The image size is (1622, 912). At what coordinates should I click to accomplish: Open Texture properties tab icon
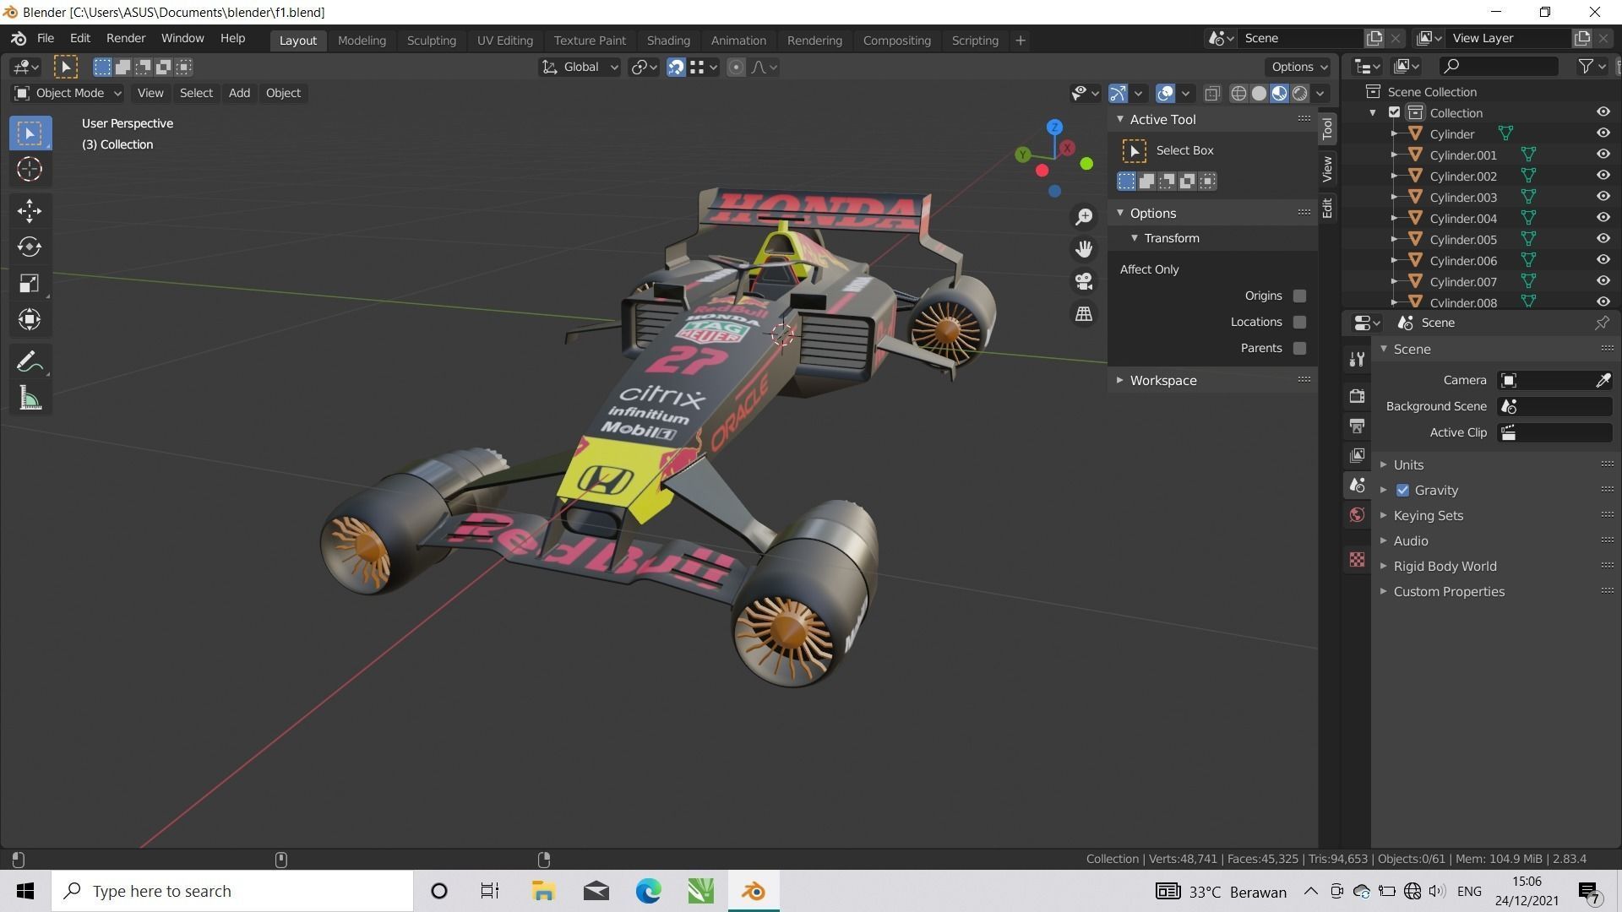1357,560
